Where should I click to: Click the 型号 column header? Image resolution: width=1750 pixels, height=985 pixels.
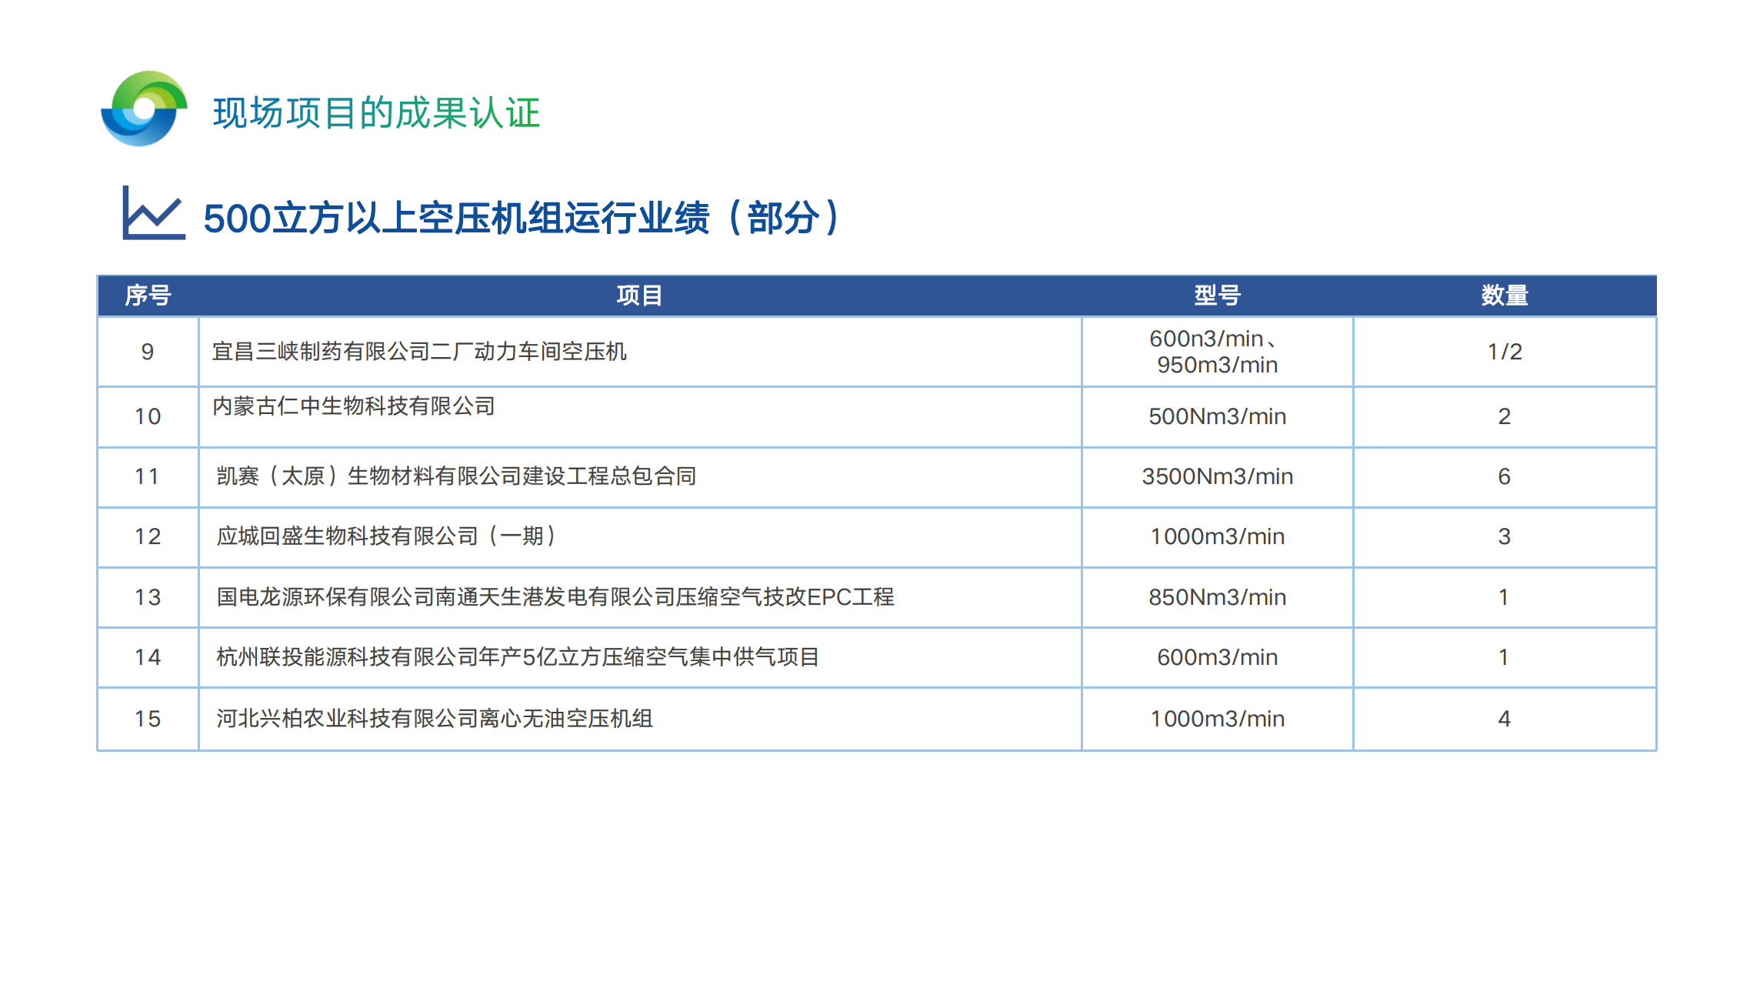pyautogui.click(x=1217, y=295)
